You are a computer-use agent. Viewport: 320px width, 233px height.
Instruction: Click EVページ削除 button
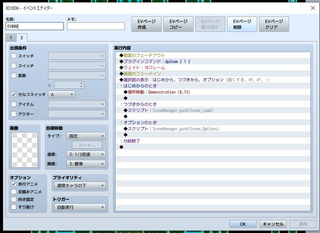click(x=242, y=24)
